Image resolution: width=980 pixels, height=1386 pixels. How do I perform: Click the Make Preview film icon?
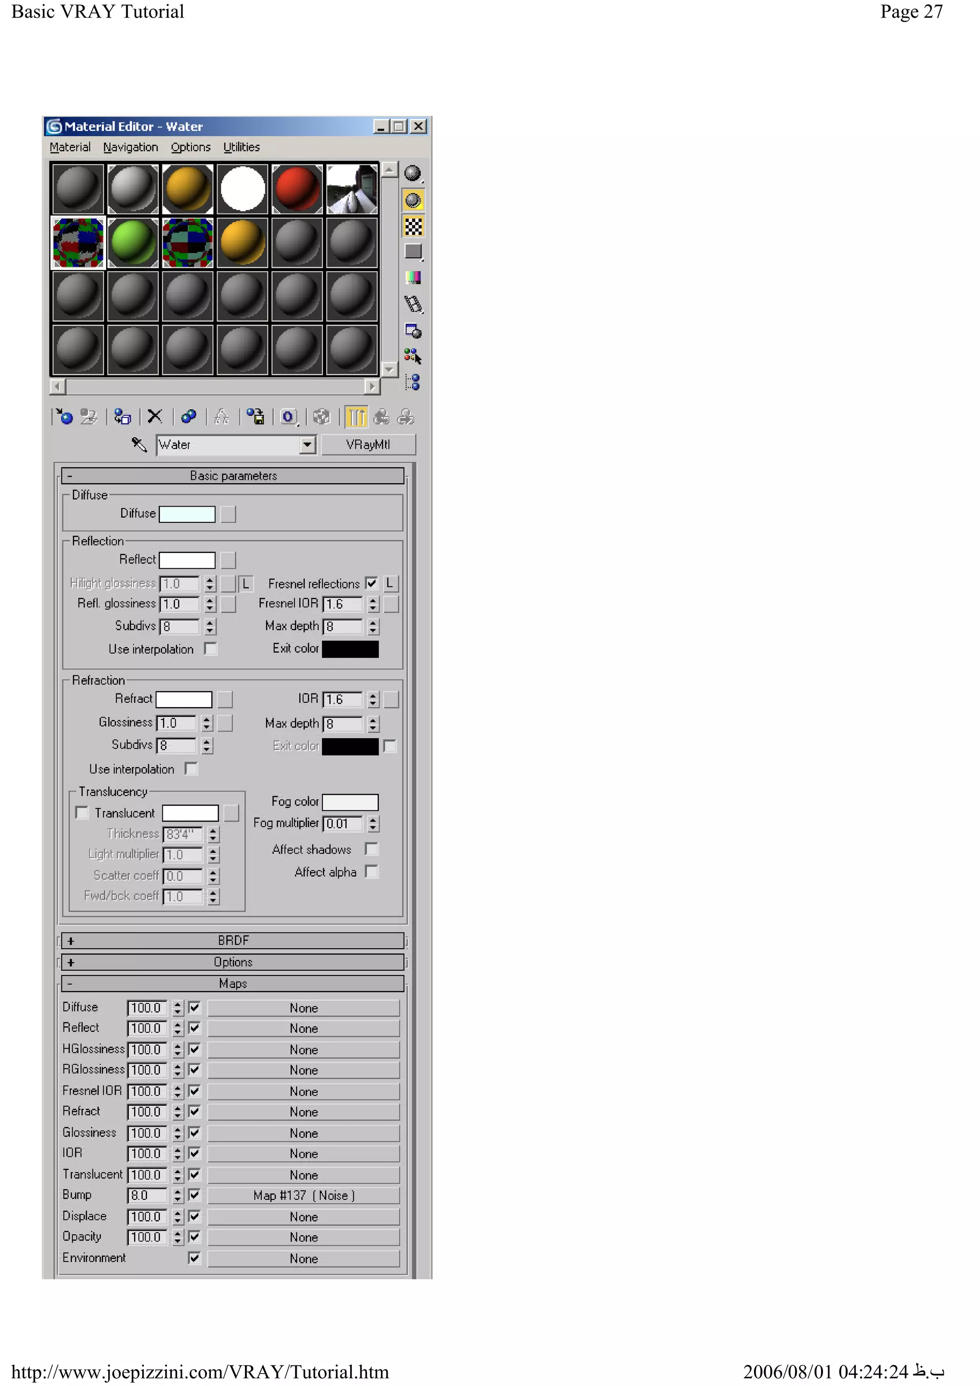(x=413, y=304)
